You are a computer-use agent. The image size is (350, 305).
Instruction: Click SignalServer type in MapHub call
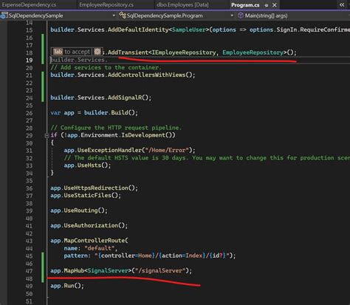[x=108, y=271]
